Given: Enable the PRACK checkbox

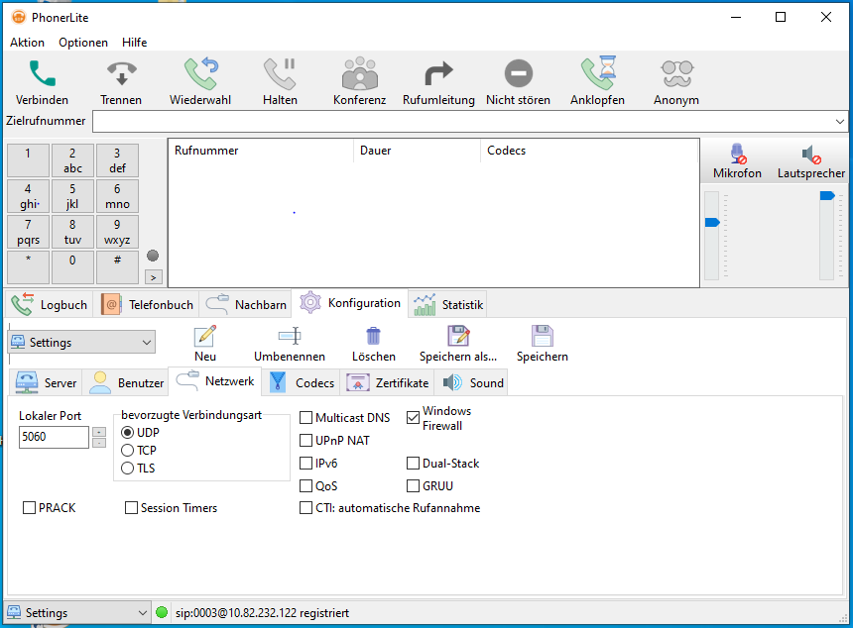Looking at the screenshot, I should [x=28, y=507].
